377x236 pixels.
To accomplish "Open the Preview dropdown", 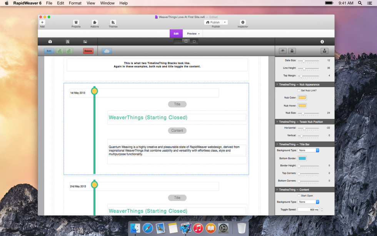I will coord(193,33).
